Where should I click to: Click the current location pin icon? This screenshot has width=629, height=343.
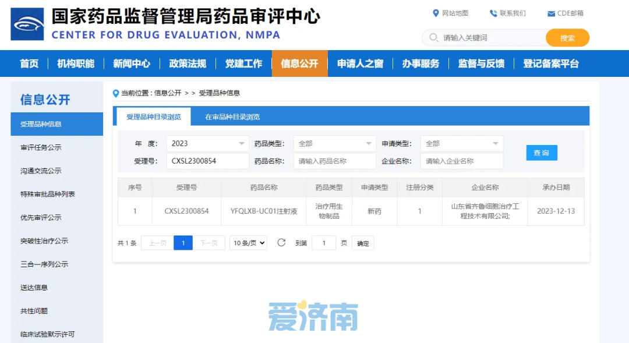pyautogui.click(x=116, y=93)
